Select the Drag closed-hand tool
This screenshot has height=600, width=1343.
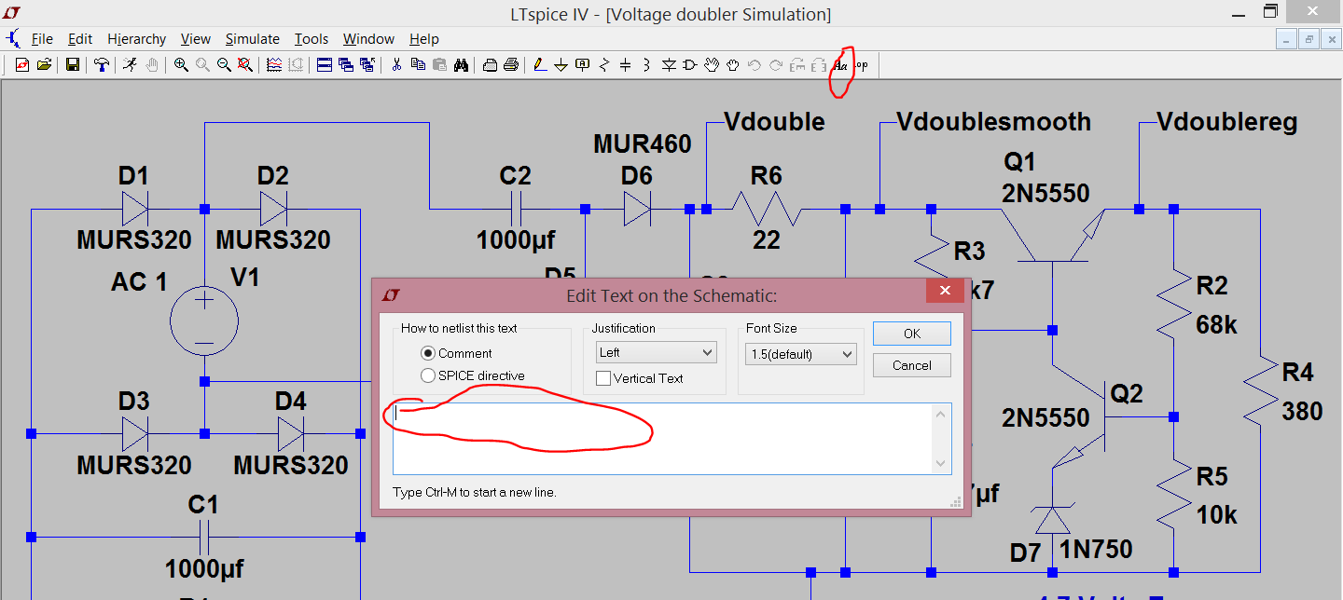tap(733, 64)
